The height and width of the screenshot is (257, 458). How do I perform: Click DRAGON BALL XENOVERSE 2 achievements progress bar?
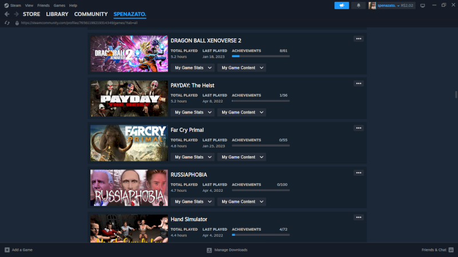coord(260,56)
